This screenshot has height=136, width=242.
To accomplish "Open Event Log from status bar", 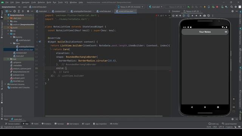I will pos(214,124).
